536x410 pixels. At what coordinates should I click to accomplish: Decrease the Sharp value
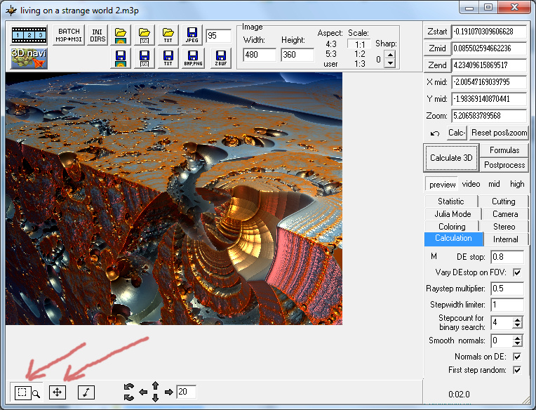click(390, 63)
